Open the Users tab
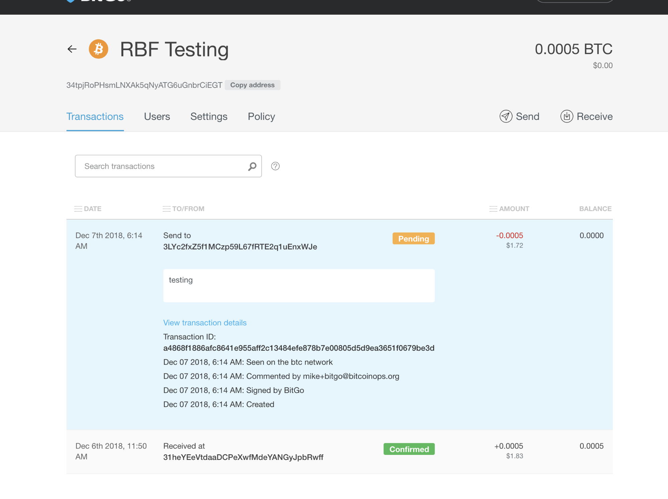Image resolution: width=668 pixels, height=499 pixels. click(x=157, y=116)
